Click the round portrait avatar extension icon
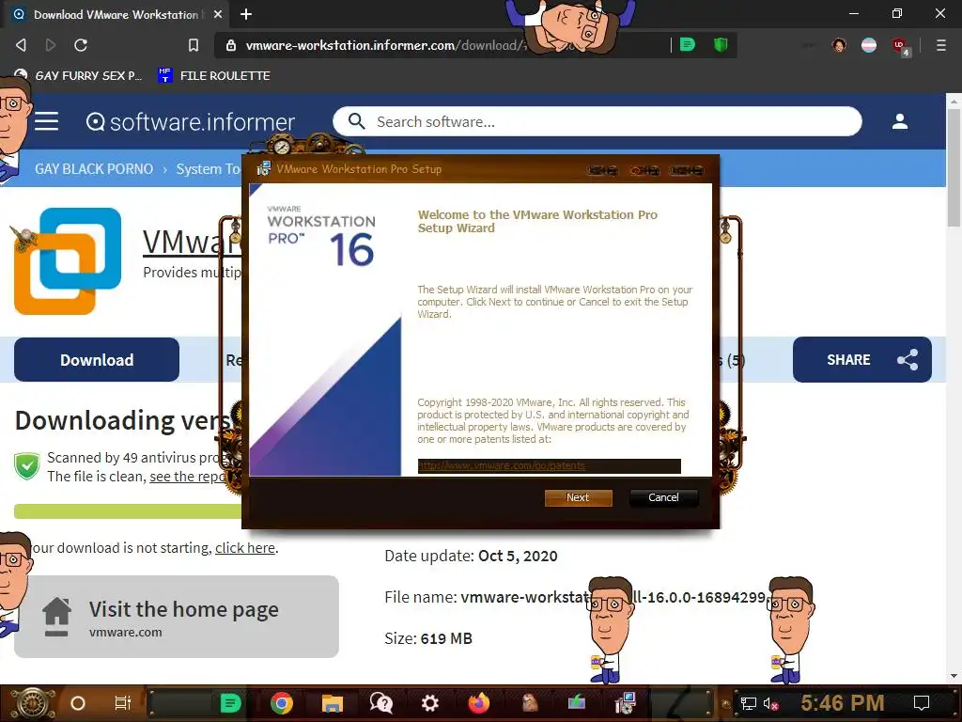This screenshot has height=722, width=962. (x=839, y=45)
